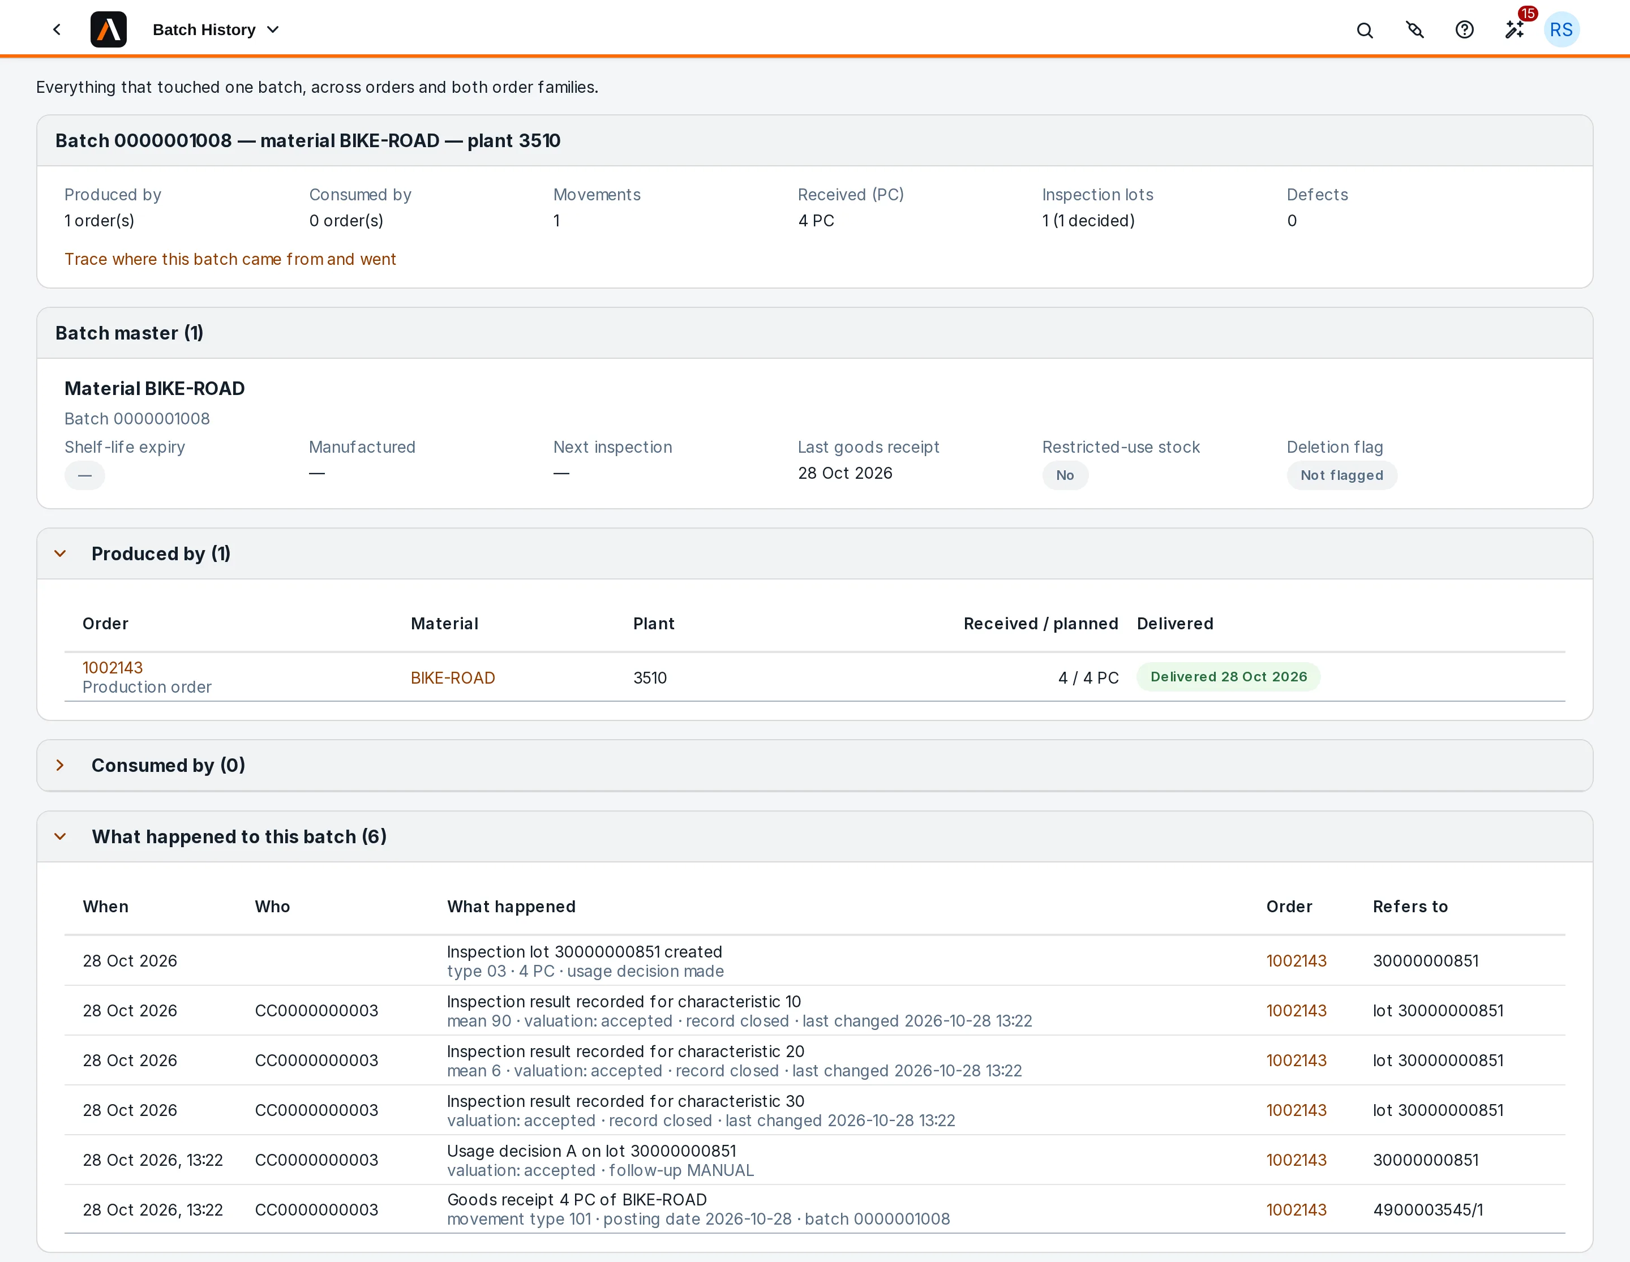1630x1262 pixels.
Task: Click the Shelf-life expiry dash badge
Action: [x=84, y=475]
